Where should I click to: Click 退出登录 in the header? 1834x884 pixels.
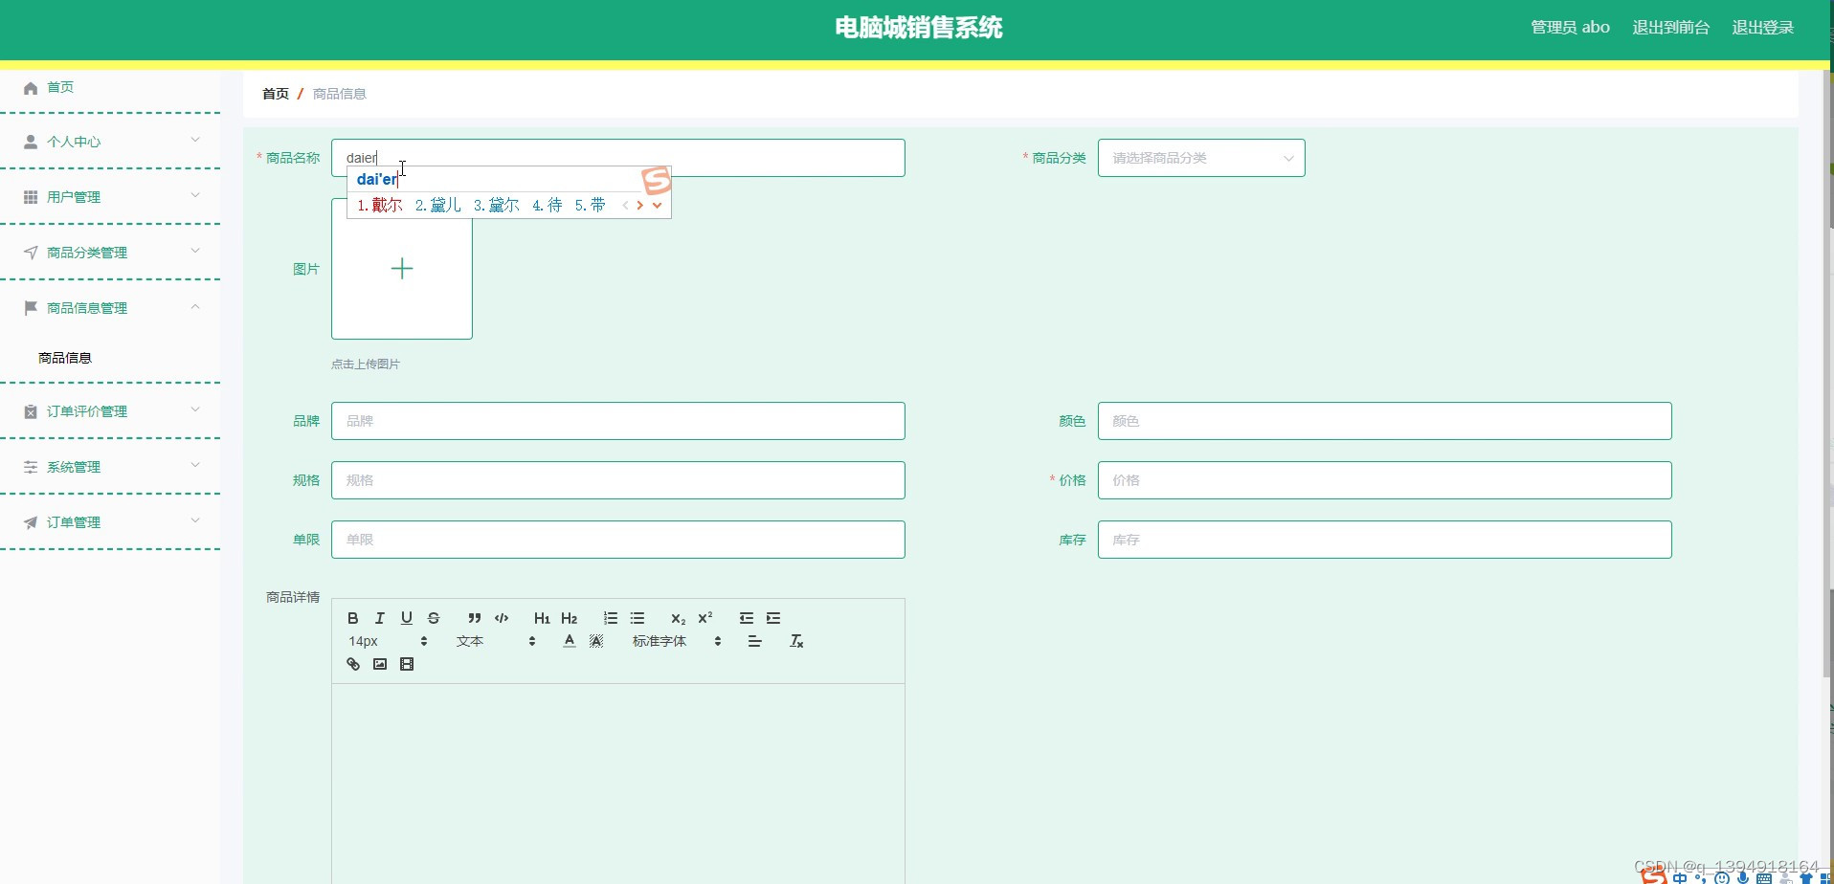click(x=1762, y=28)
